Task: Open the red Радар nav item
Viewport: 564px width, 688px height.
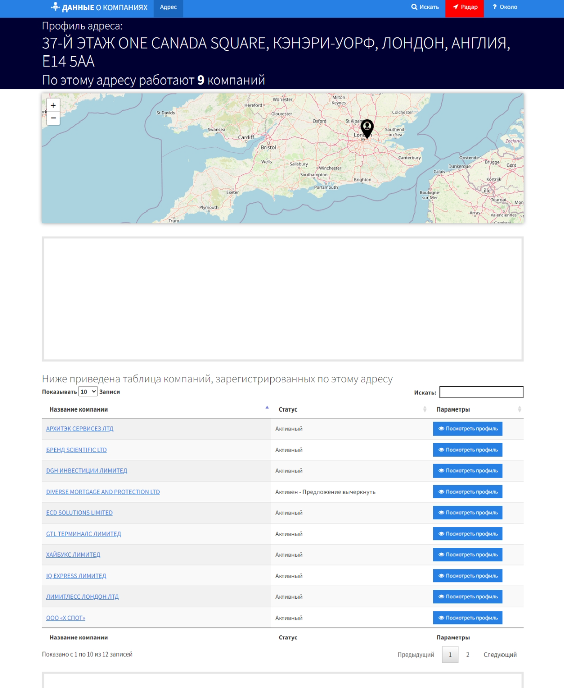Action: 465,7
